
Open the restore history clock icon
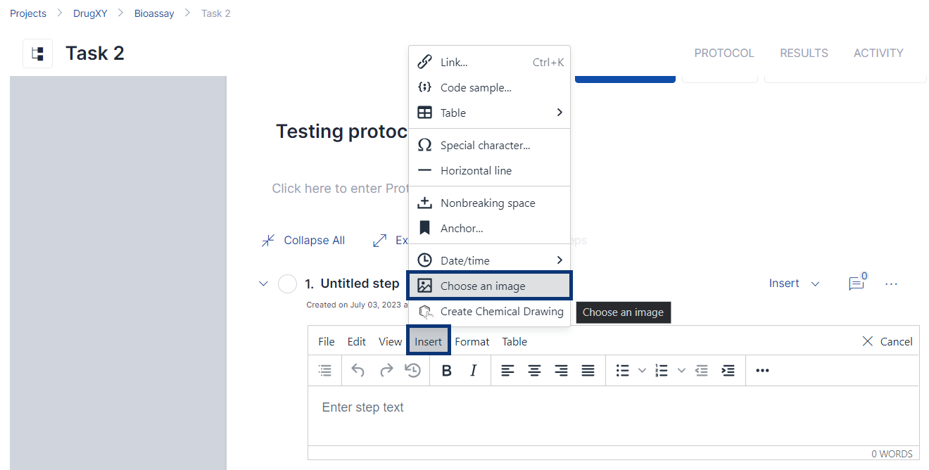pos(413,371)
